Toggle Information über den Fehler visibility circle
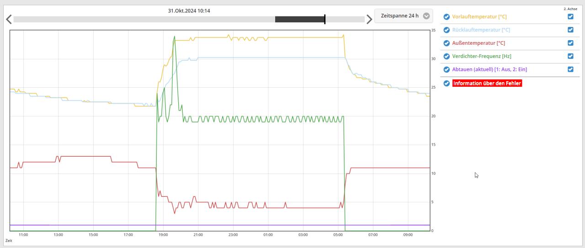This screenshot has width=585, height=248. click(x=447, y=84)
